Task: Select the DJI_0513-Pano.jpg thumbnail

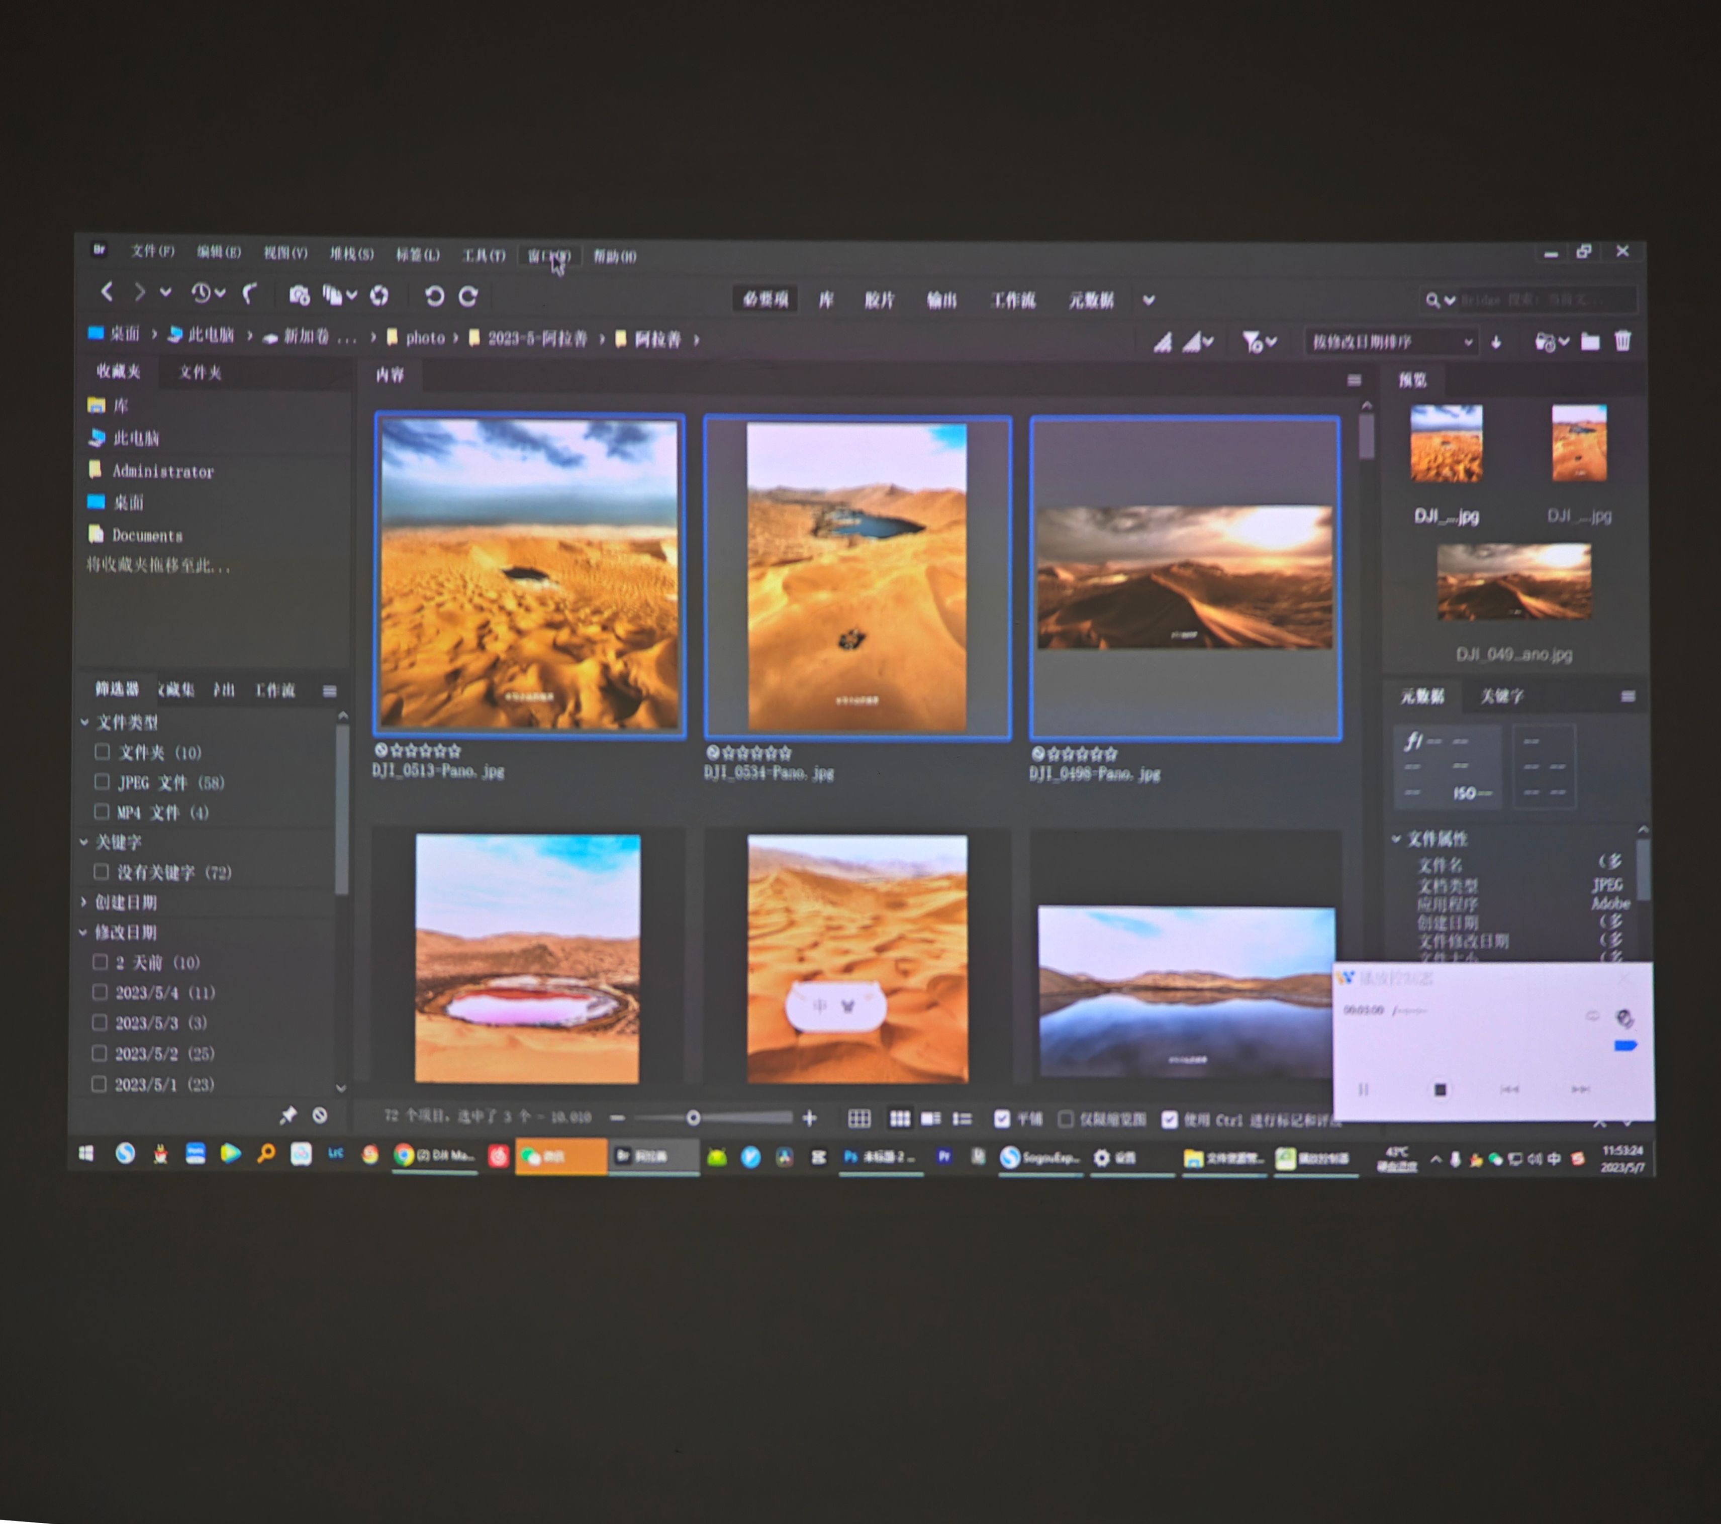Action: coord(530,575)
